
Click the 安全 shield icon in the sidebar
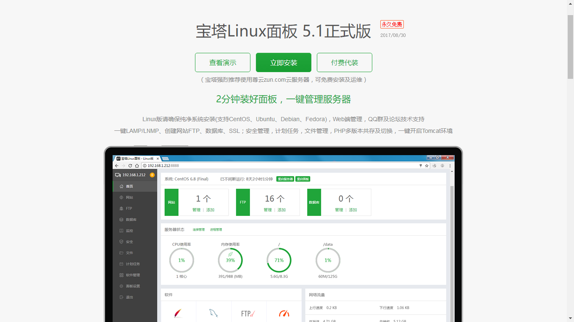click(x=121, y=241)
